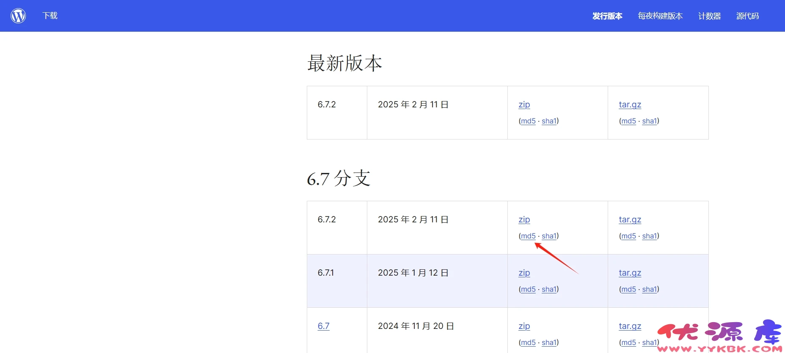
Task: Download 6.7 branch 6.7.2 tar.gz
Action: [x=630, y=219]
